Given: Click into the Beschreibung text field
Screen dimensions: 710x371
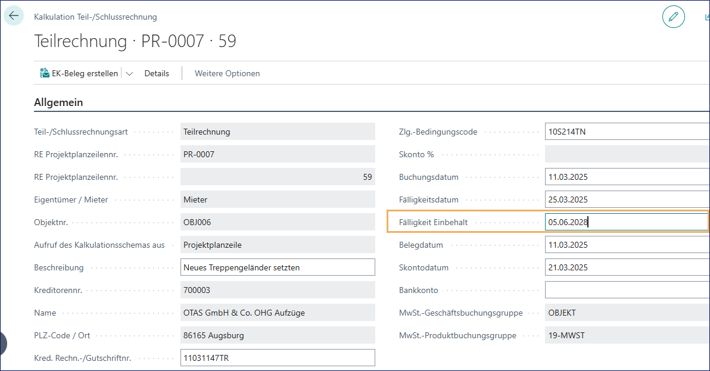Looking at the screenshot, I should [277, 267].
